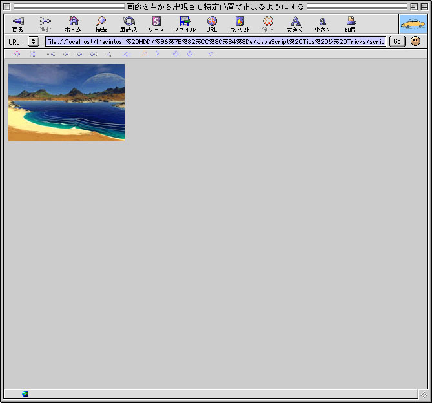The width and height of the screenshot is (432, 403).
Task: Click the checkmark icon in link toolbar
Action: pos(211,54)
